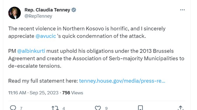View the 756 Views analytics
197x110 pixels.
(x=73, y=93)
